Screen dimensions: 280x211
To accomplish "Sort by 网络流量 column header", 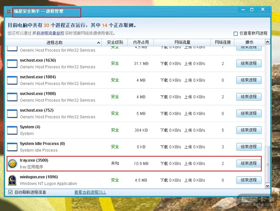I will pyautogui.click(x=182, y=42).
